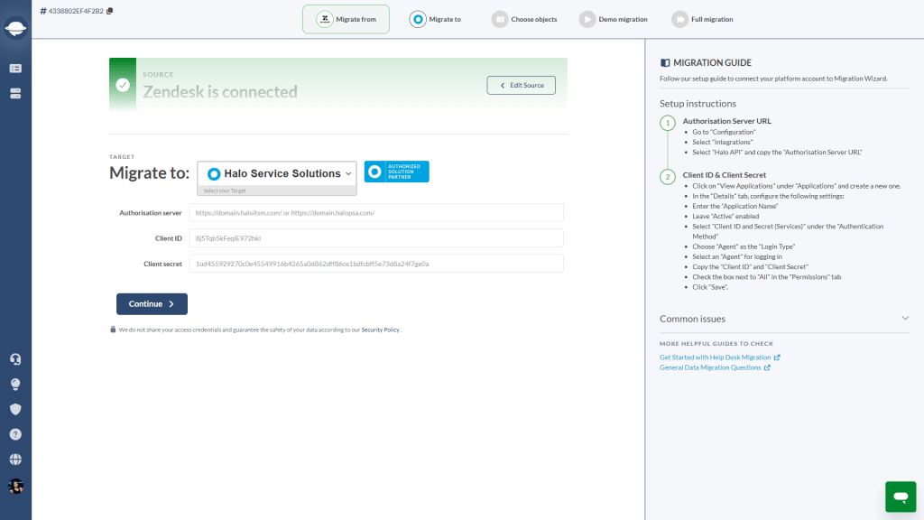Click the Edit Source button

[x=521, y=86]
